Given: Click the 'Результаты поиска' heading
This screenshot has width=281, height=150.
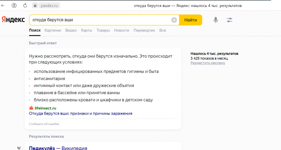Looking at the screenshot, I should [46, 136].
